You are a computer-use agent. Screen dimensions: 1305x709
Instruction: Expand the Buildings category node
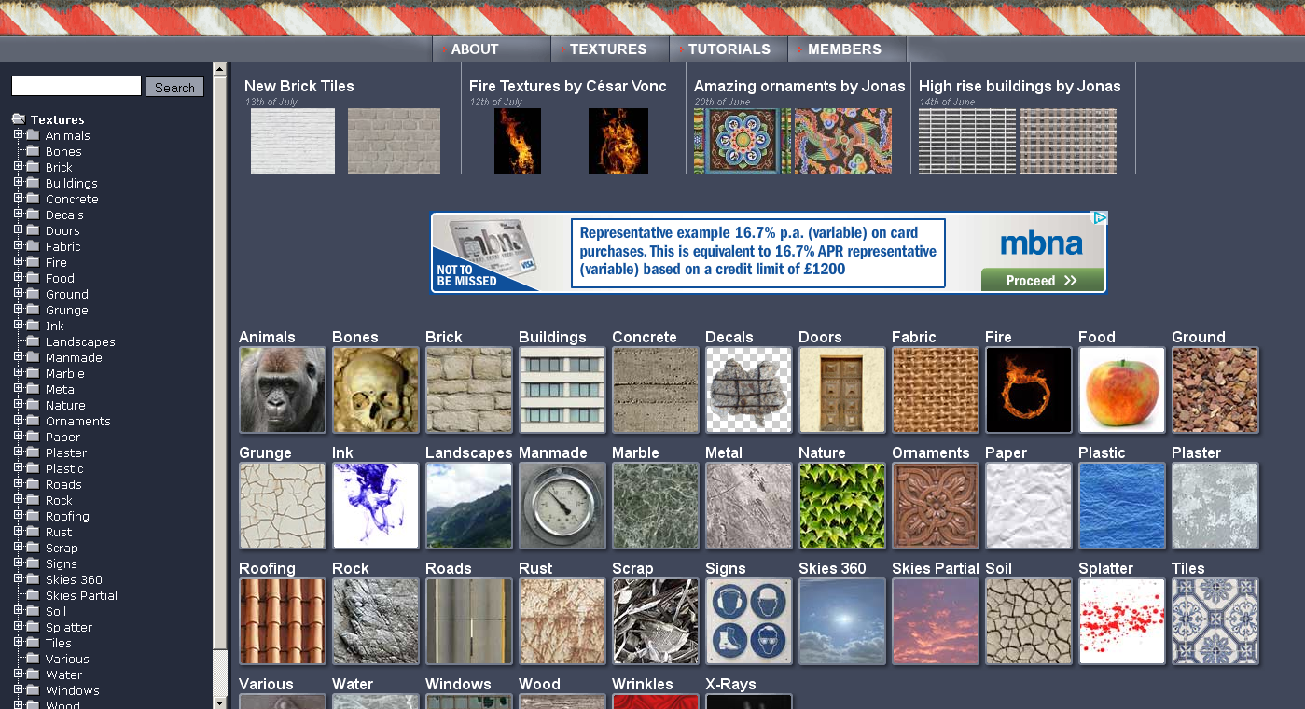tap(19, 183)
